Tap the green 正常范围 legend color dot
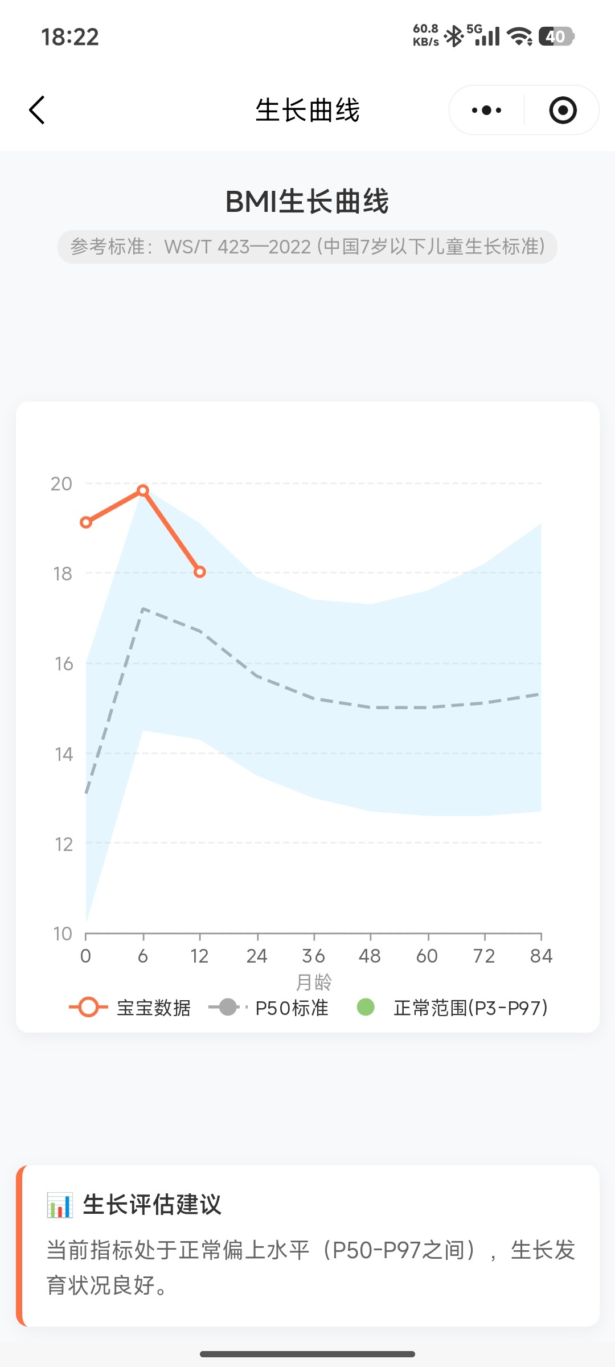The width and height of the screenshot is (615, 1367). (366, 1007)
